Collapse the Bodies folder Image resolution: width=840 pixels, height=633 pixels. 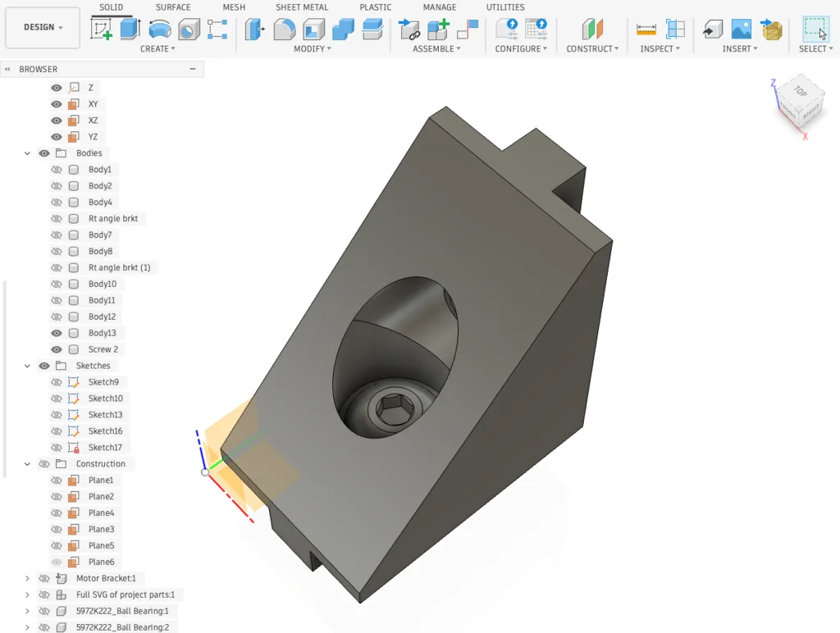(x=27, y=153)
